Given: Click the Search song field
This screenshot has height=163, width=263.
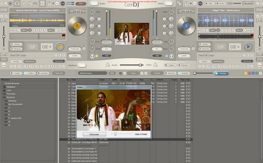Looking at the screenshot, I should point(92,73).
